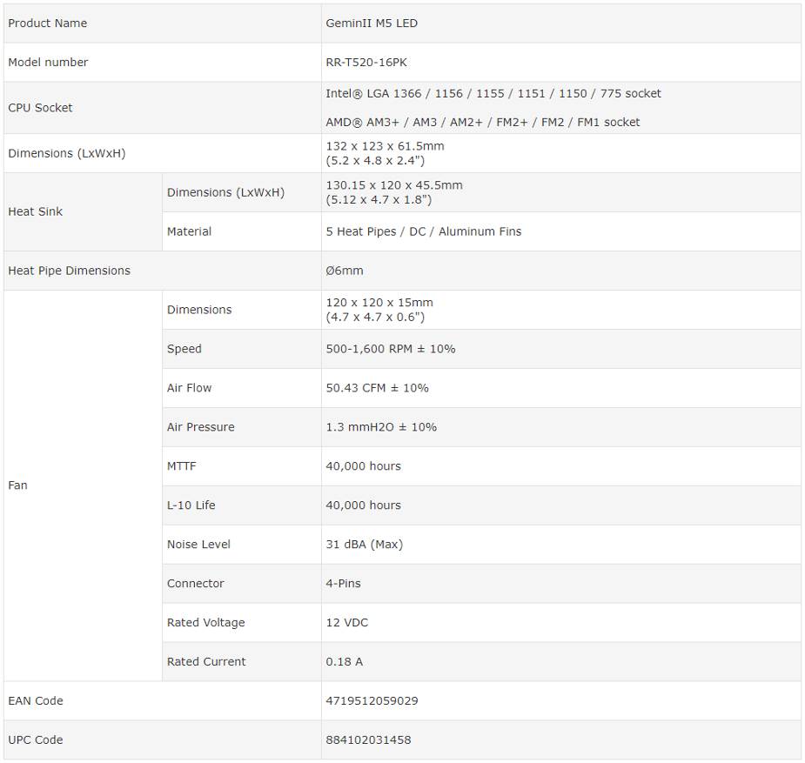Select the noise level value 31 dBA
The width and height of the screenshot is (805, 763).
(364, 545)
